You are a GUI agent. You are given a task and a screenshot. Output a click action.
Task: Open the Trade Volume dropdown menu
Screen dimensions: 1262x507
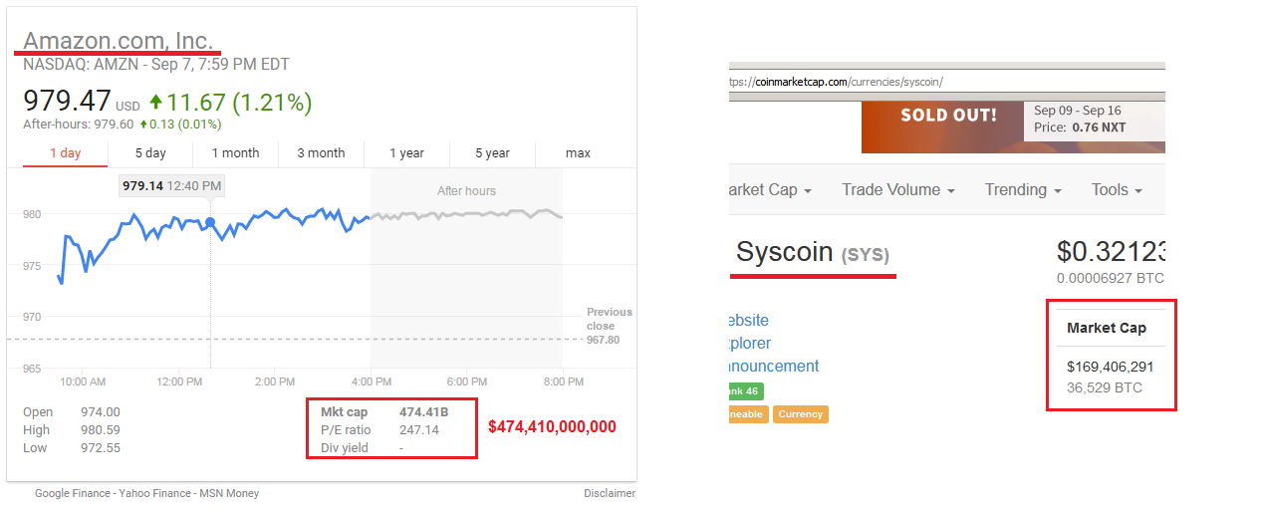pyautogui.click(x=898, y=189)
